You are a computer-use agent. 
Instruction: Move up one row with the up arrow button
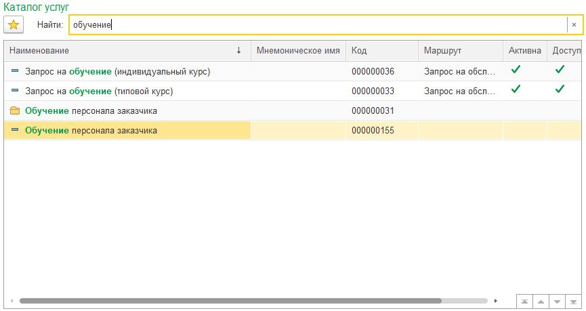541,302
